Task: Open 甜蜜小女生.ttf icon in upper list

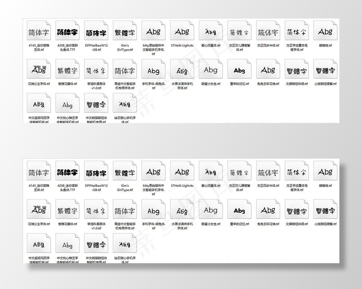Action: pyautogui.click(x=210, y=71)
